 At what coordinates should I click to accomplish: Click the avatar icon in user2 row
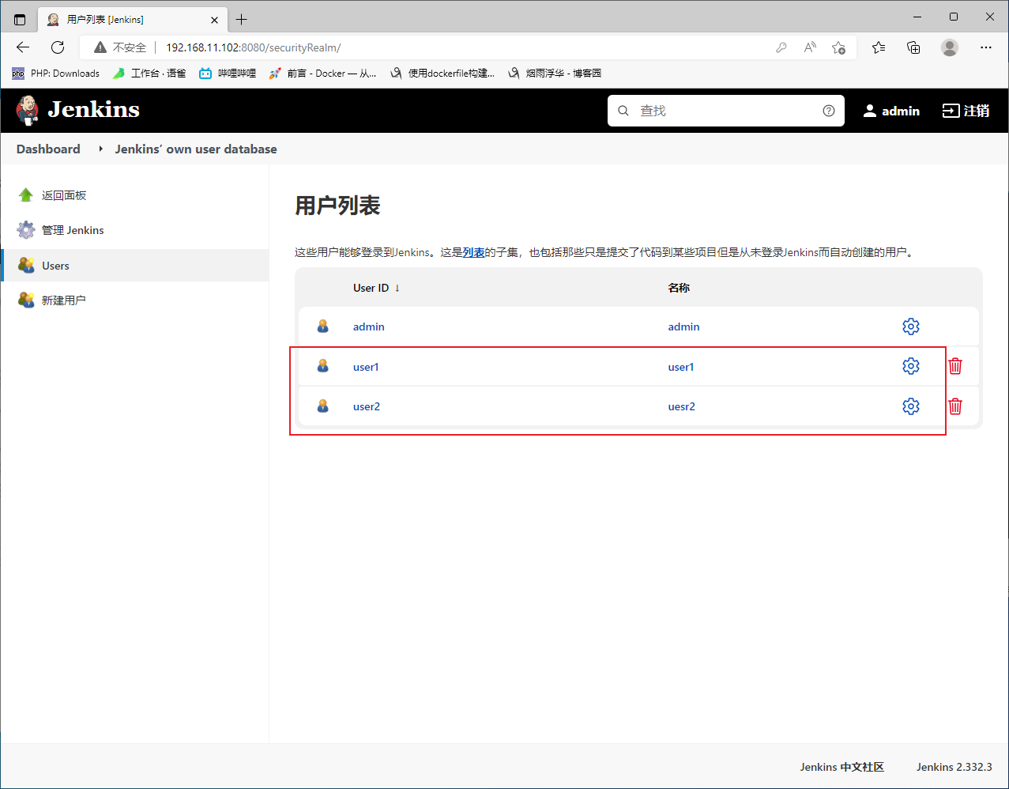(322, 406)
